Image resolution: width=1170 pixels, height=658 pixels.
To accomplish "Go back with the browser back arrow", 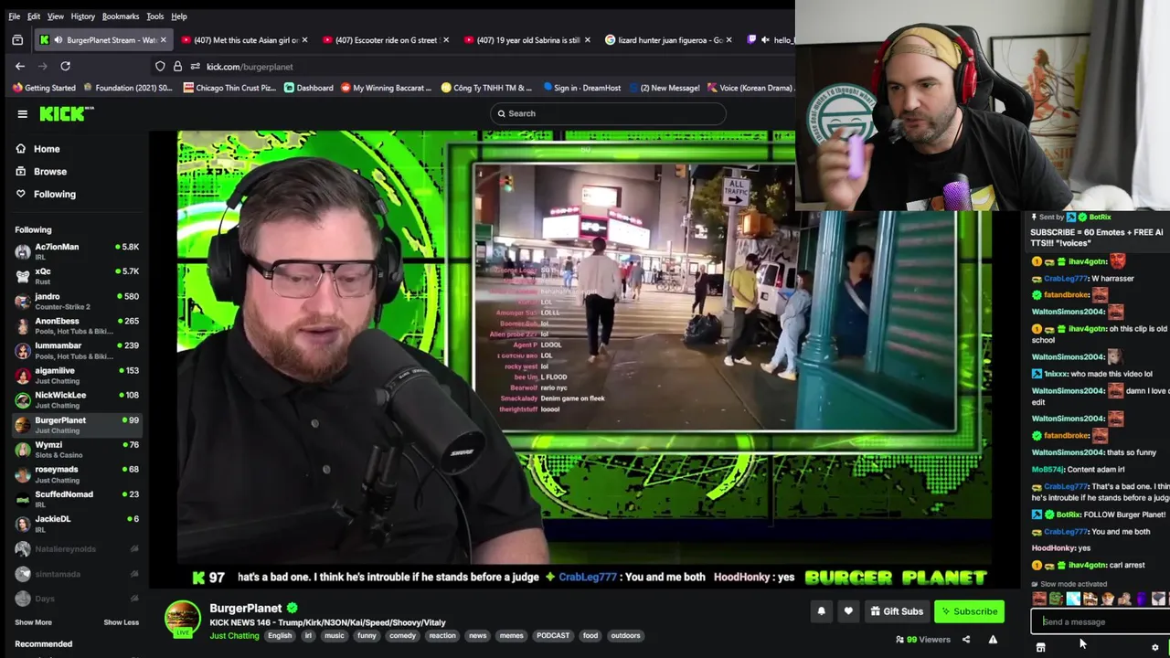I will (20, 66).
